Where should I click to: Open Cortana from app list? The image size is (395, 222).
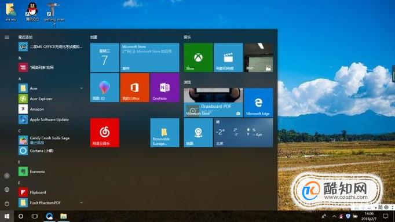tap(50, 151)
